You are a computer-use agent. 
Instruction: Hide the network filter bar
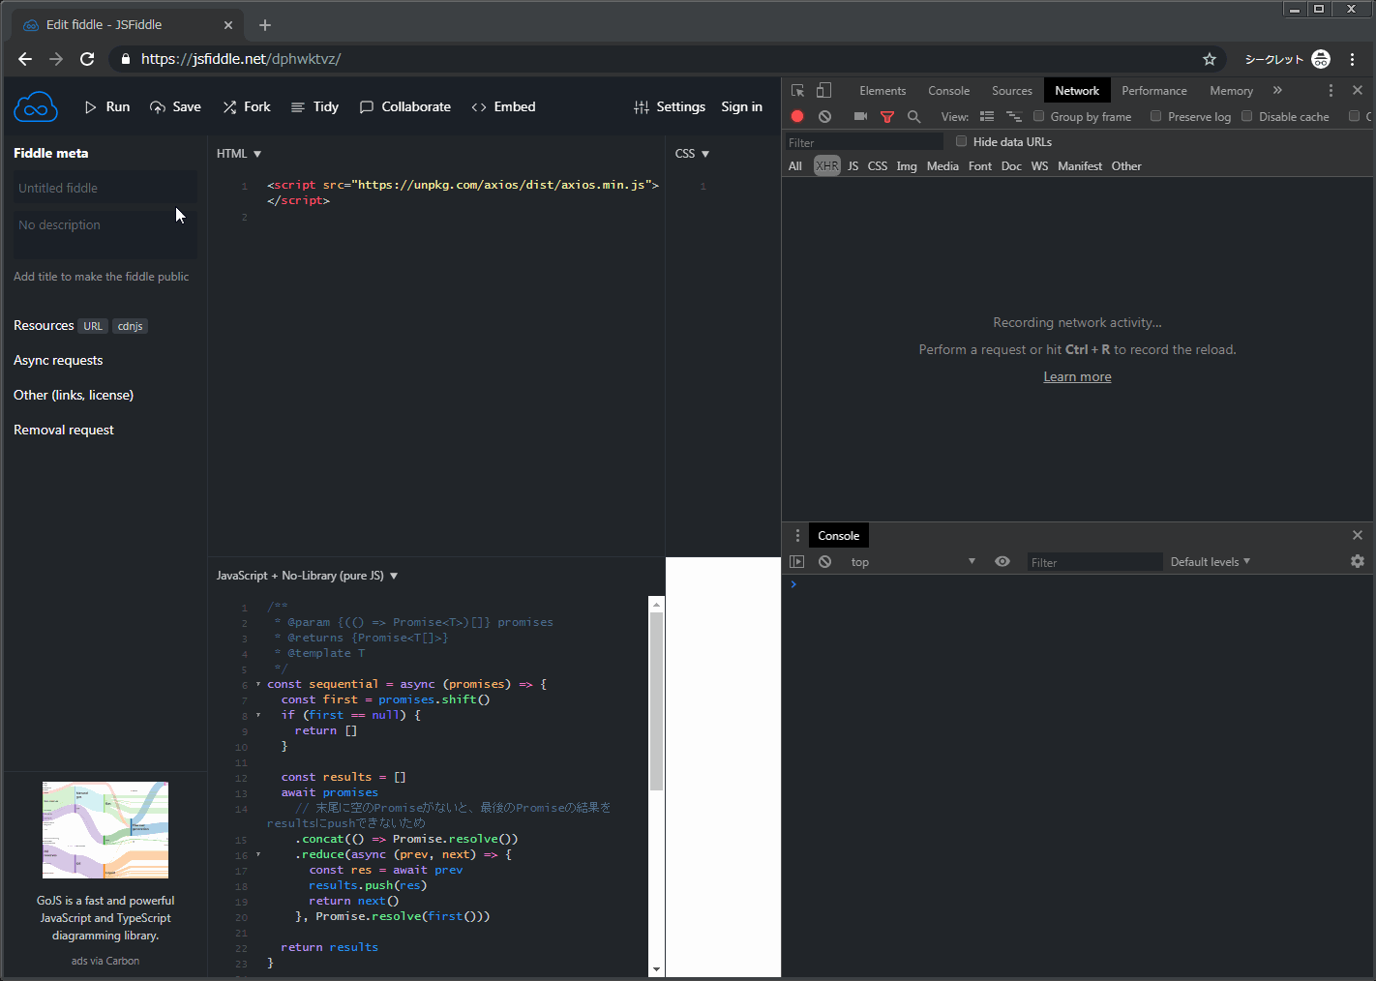click(887, 116)
